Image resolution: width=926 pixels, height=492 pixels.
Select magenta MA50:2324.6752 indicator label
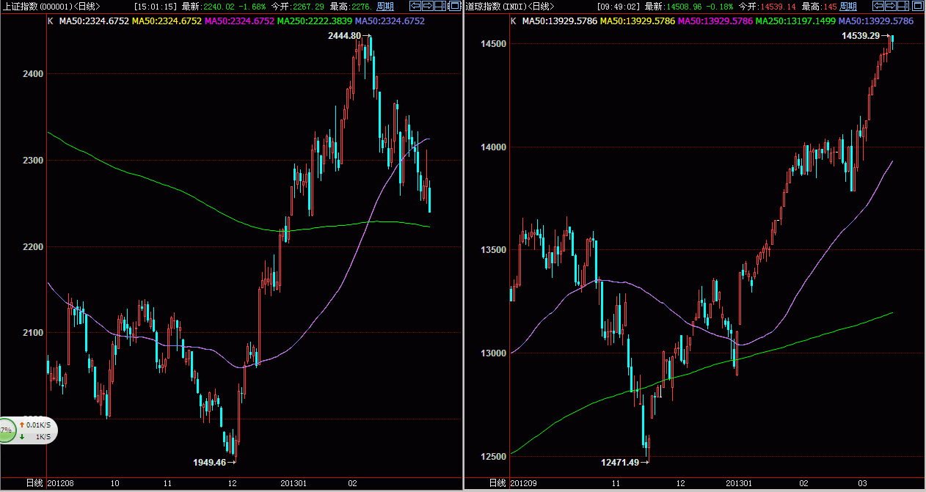[x=239, y=21]
